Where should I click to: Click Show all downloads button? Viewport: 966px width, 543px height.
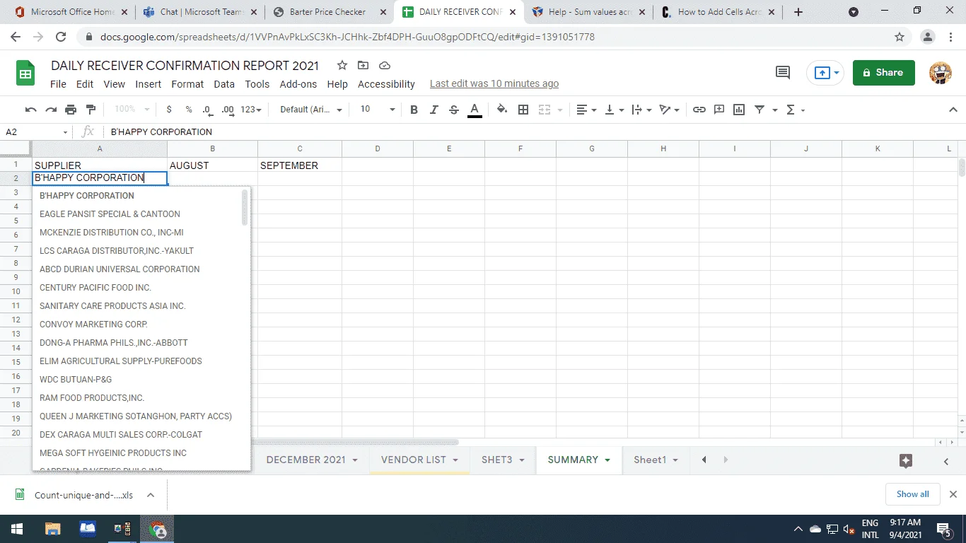[913, 494]
